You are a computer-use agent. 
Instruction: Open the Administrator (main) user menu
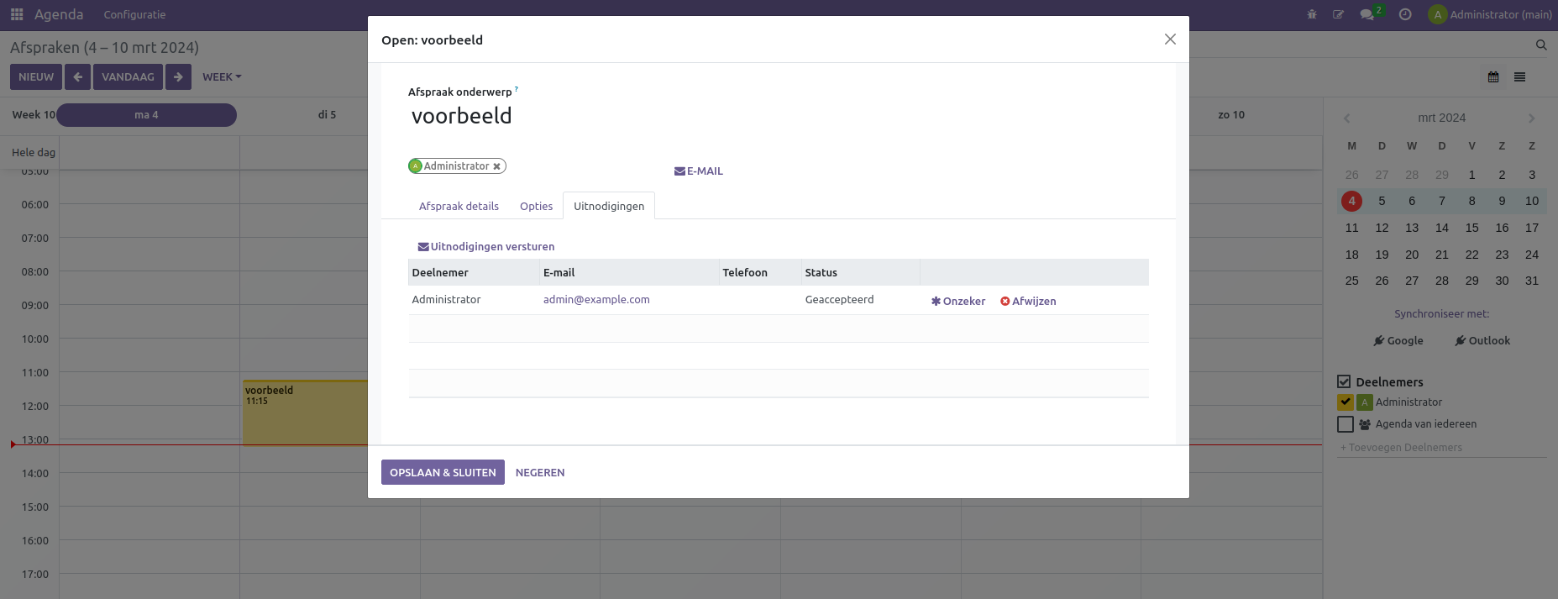coord(1490,14)
